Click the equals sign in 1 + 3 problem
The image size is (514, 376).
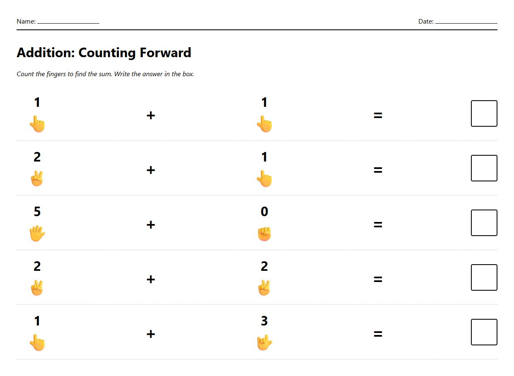pos(378,334)
